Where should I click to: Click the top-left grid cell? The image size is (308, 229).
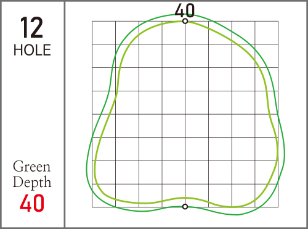point(103,33)
